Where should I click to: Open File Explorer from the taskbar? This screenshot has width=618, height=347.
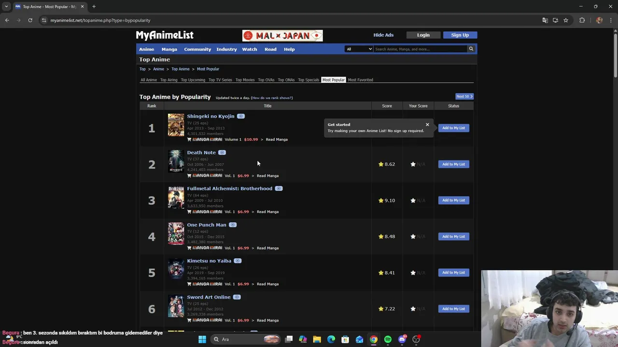pyautogui.click(x=317, y=339)
